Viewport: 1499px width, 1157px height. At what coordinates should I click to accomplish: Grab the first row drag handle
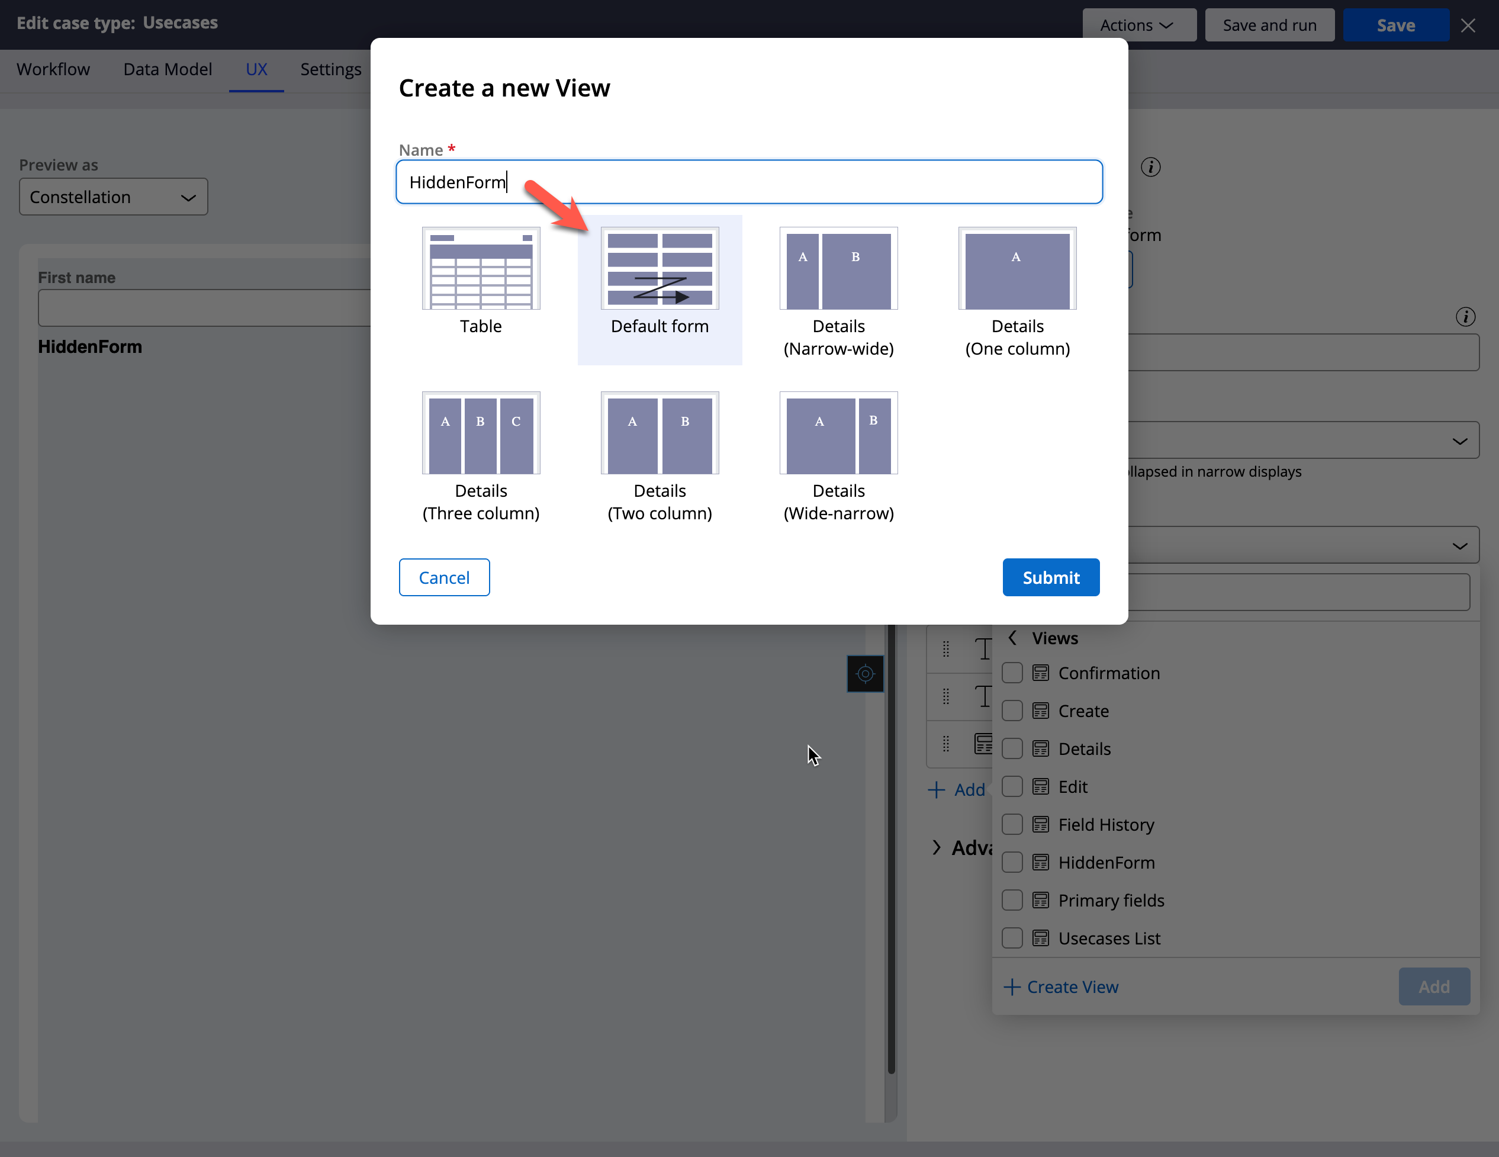pos(946,649)
